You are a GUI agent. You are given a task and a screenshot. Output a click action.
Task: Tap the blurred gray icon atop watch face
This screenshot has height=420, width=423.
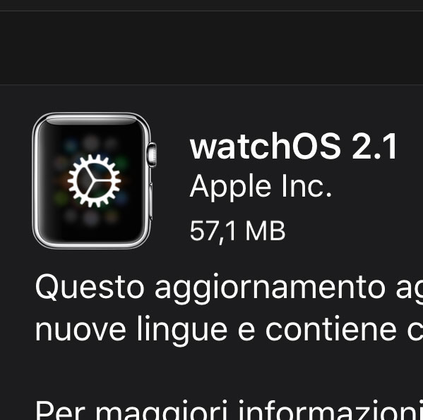[x=90, y=142]
